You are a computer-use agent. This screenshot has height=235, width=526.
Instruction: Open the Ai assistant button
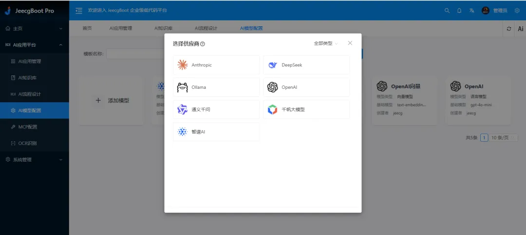pos(520,29)
